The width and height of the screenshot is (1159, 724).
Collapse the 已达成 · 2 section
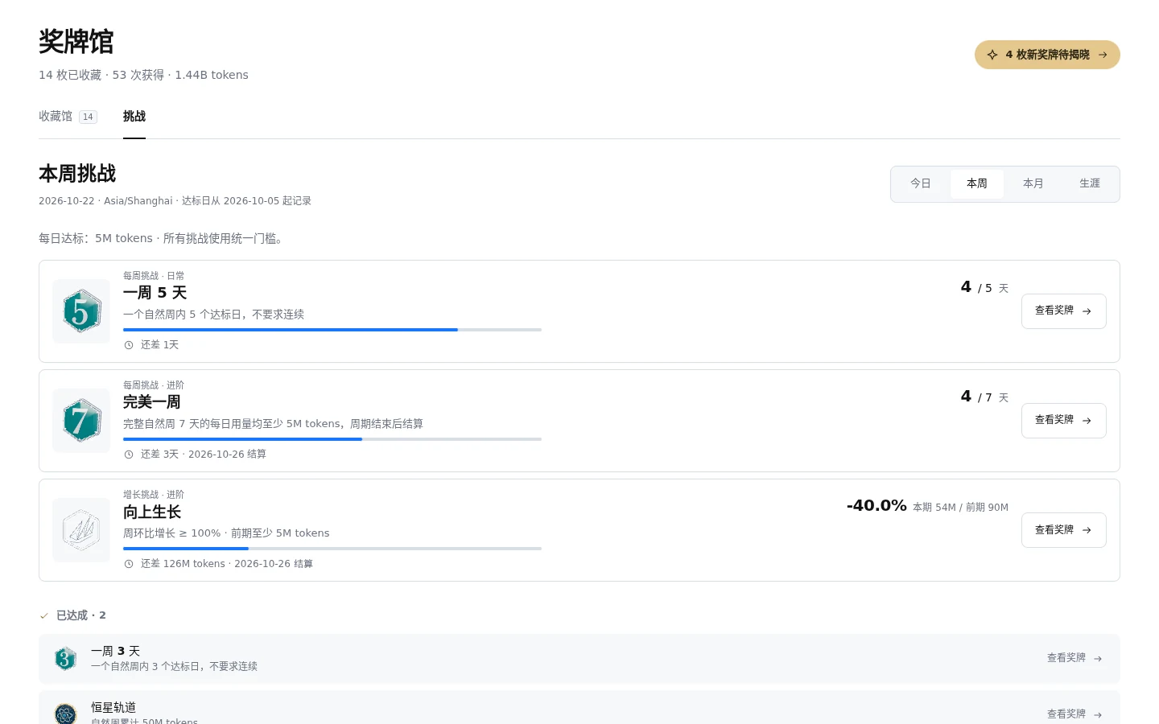click(x=73, y=615)
